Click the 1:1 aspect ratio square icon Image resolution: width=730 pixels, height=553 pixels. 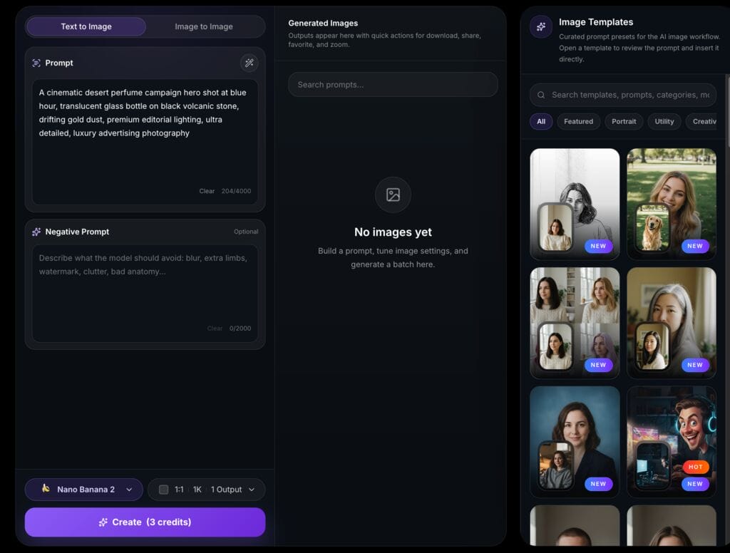pyautogui.click(x=163, y=490)
